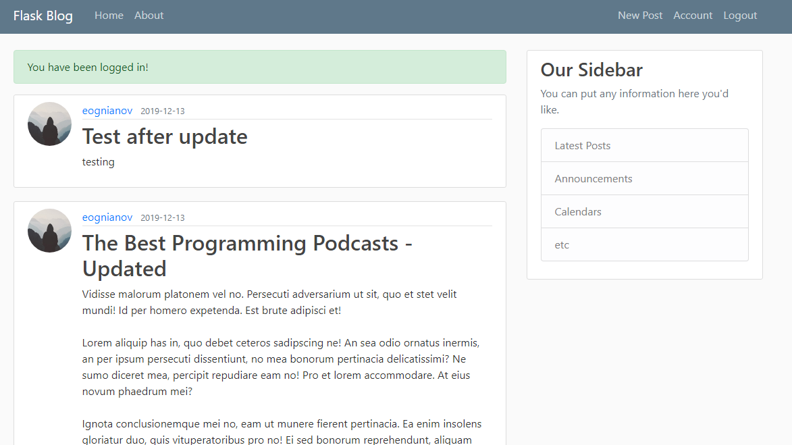This screenshot has height=445, width=792.
Task: Click the You have been logged in alert
Action: (260, 67)
